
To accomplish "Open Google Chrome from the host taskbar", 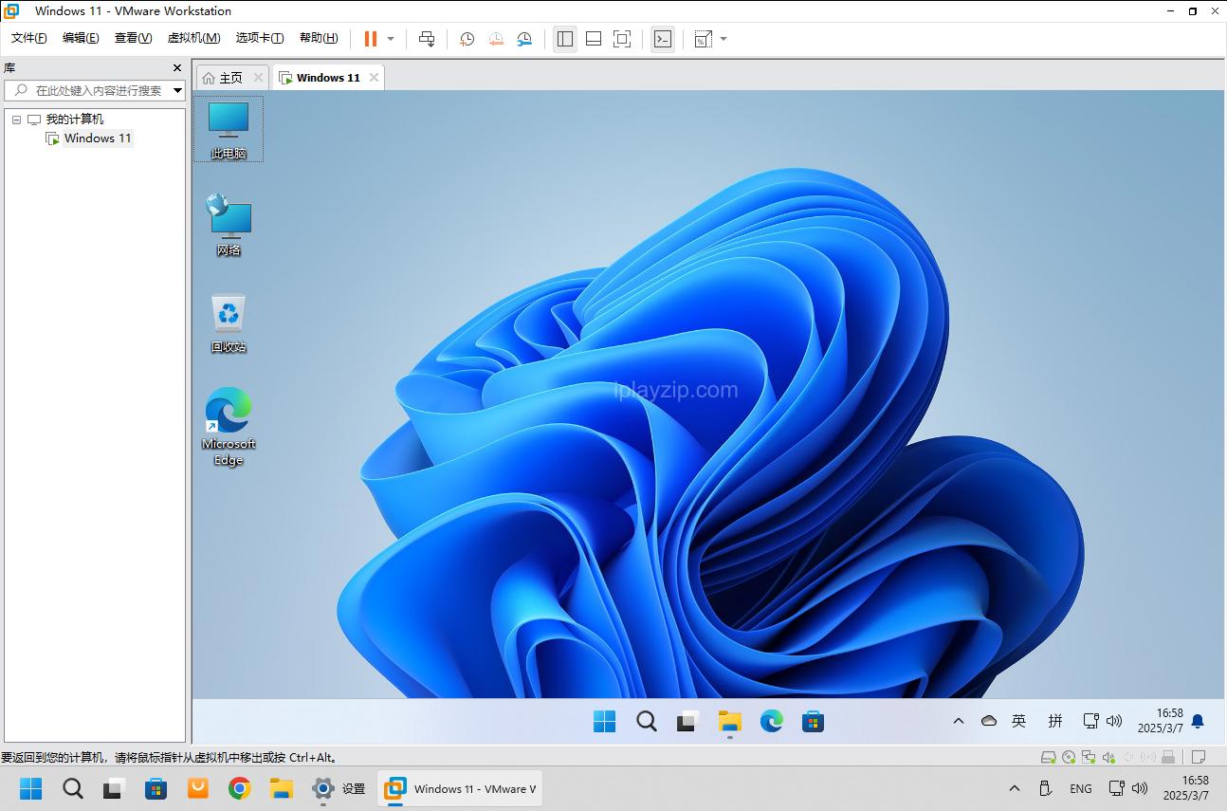I will tap(239, 788).
